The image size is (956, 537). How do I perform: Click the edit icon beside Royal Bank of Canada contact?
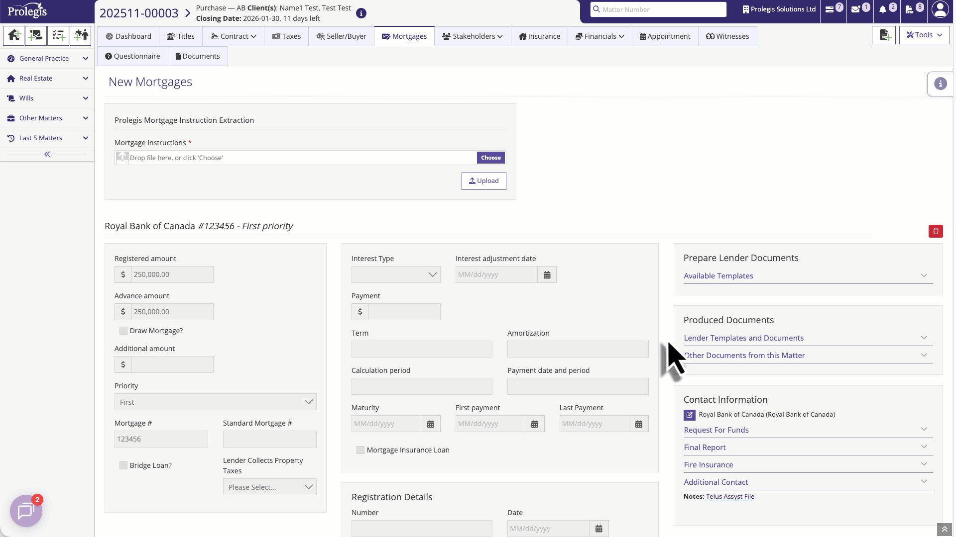coord(690,415)
